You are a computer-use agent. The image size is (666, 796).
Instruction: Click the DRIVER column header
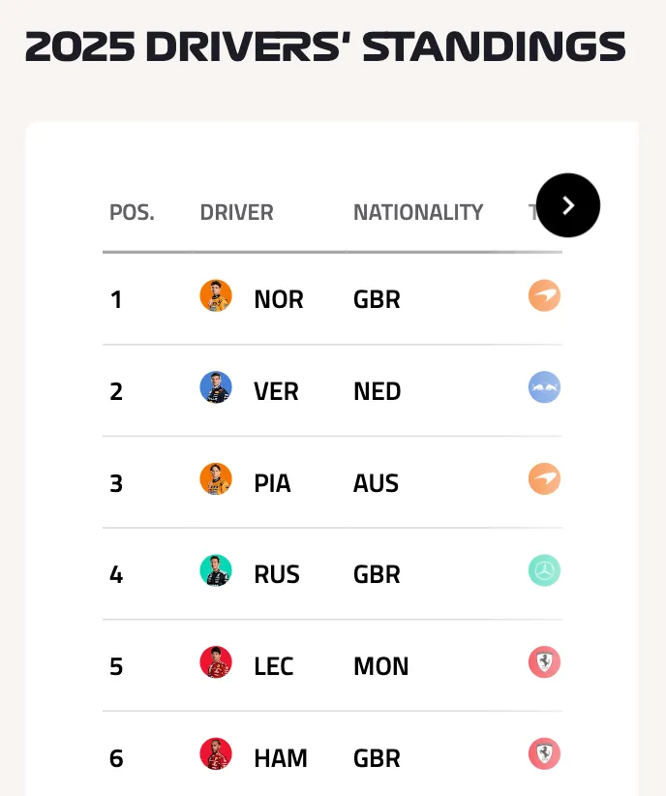[x=236, y=212]
